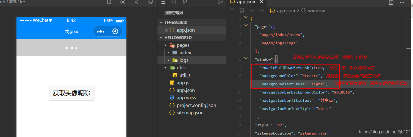Screen dimensions: 413x137
Task: Navigate back with the left arrow
Action: [252, 11]
